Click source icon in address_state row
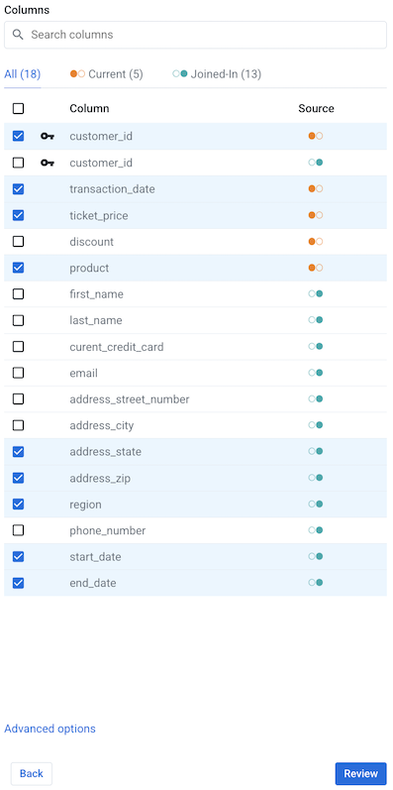 316,451
